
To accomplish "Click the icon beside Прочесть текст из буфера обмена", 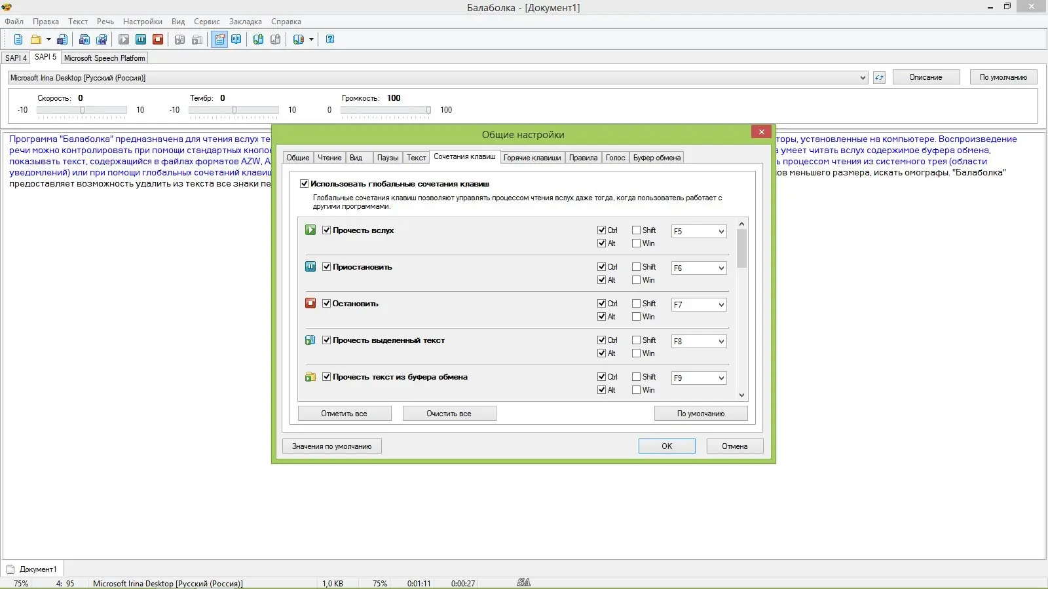I will click(310, 376).
